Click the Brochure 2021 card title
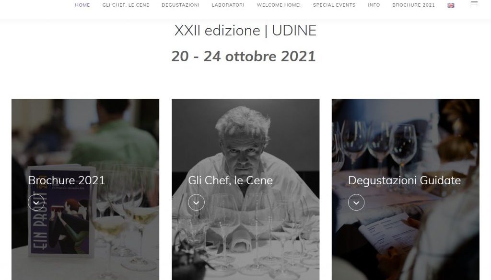491x280 pixels. click(66, 180)
